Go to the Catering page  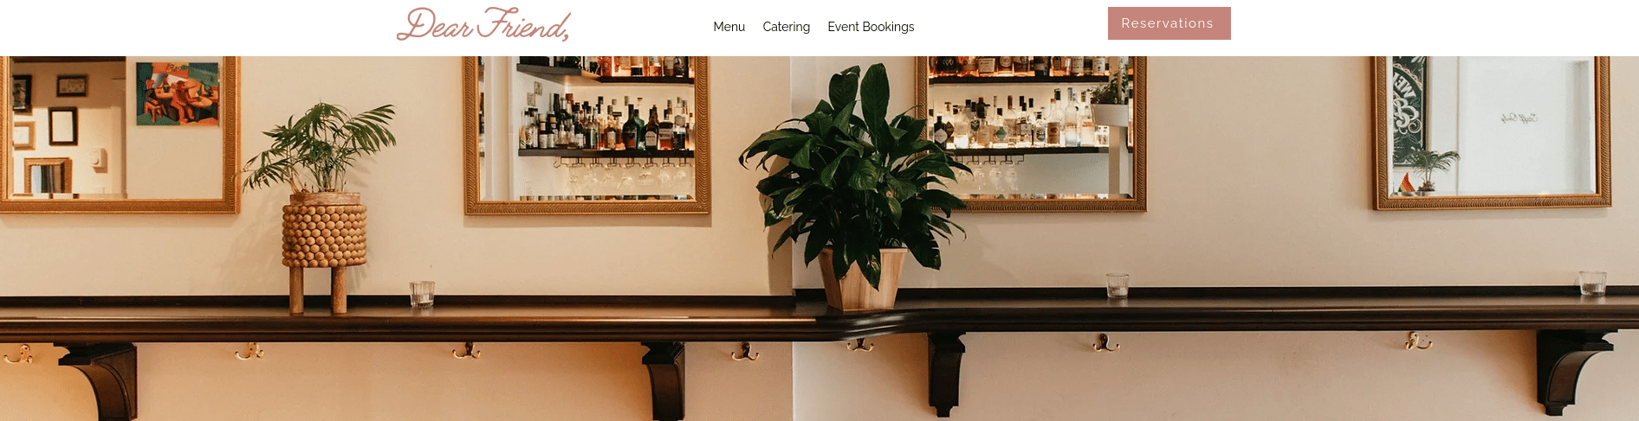[x=786, y=27]
